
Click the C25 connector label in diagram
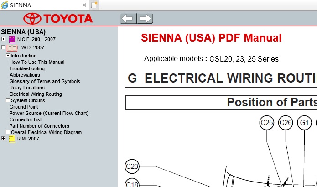click(x=267, y=123)
